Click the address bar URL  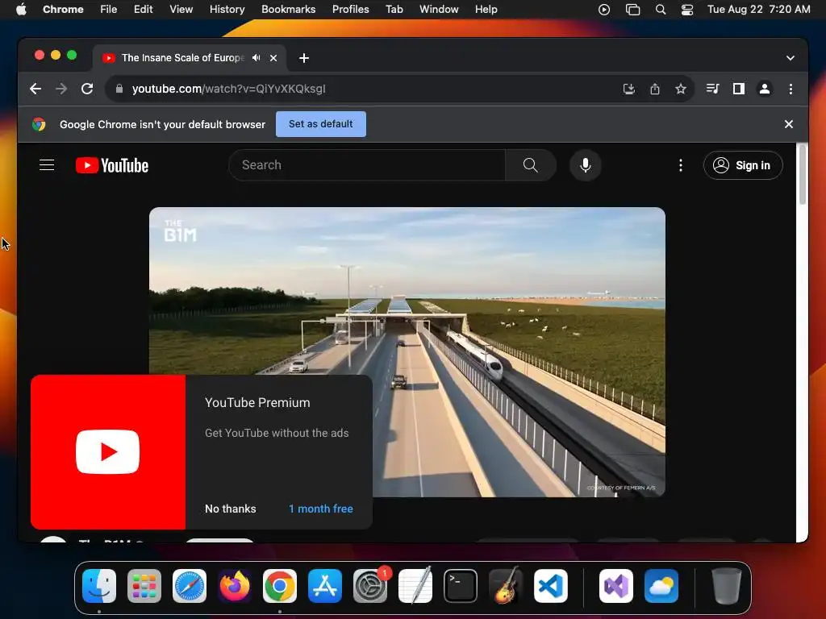[228, 89]
